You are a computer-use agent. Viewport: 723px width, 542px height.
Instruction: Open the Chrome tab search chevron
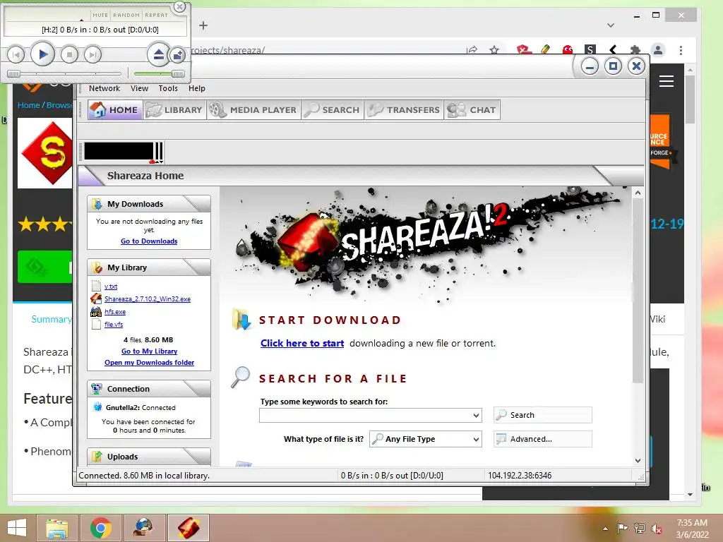click(x=611, y=25)
